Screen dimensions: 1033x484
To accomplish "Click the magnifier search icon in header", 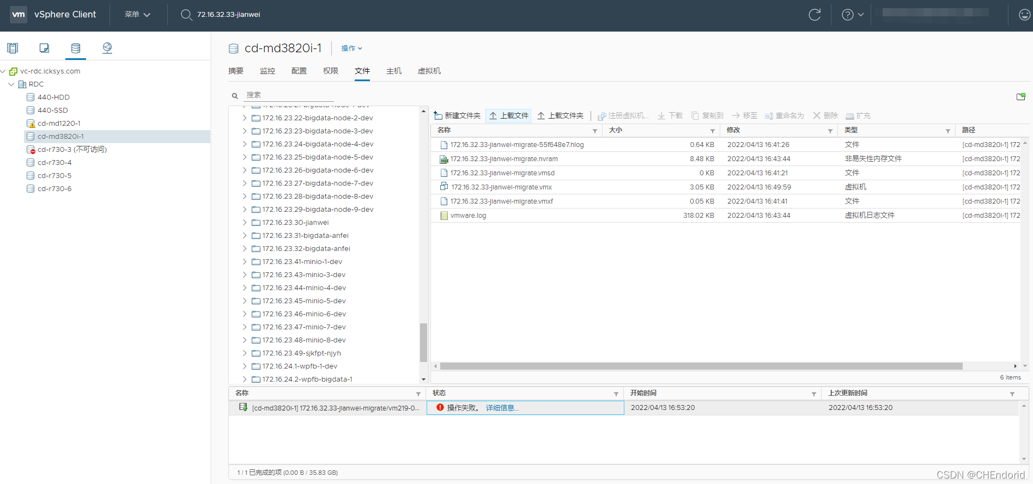I will coord(186,15).
